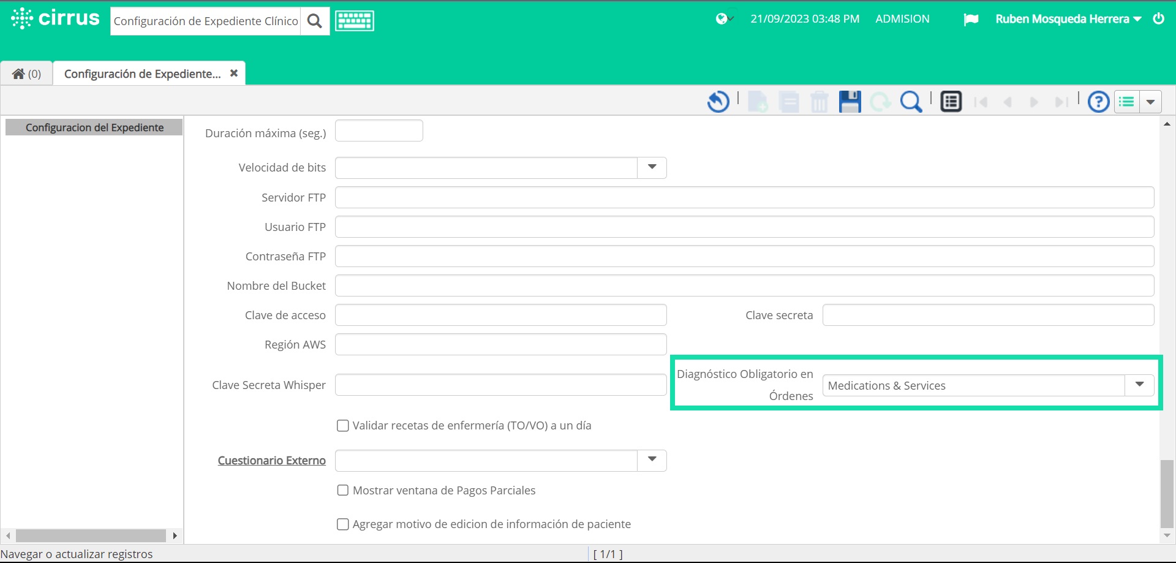
Task: Check Agregar motivo de edicion de información de paciente
Action: pos(343,524)
